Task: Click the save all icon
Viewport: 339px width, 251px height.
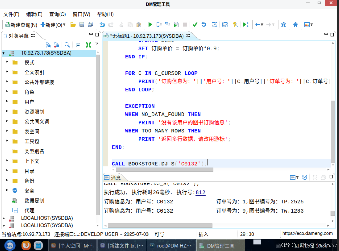Action: [x=90, y=25]
